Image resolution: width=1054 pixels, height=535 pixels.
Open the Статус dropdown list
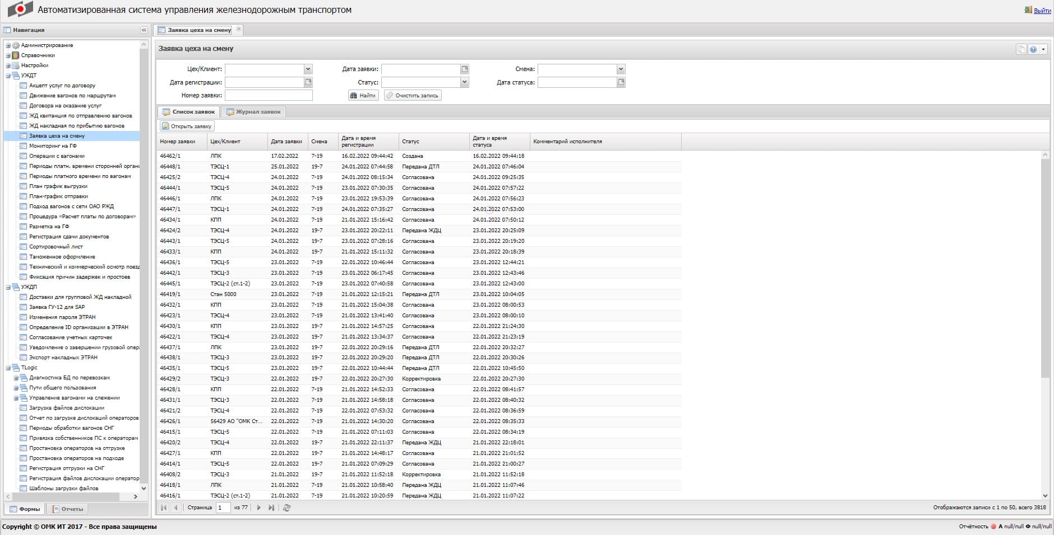pos(464,82)
